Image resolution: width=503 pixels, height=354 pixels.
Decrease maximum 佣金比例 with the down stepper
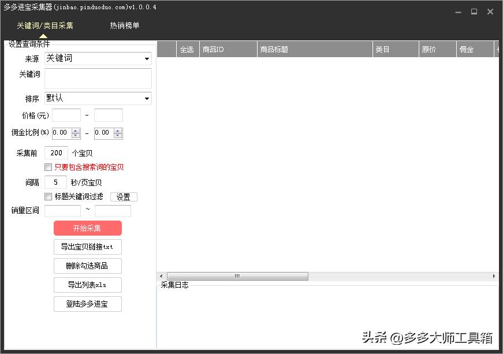[118, 136]
